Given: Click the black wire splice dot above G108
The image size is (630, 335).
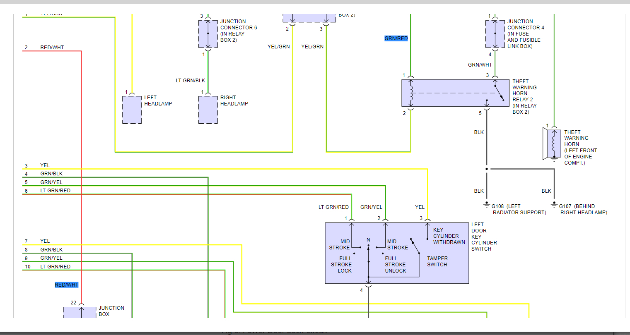Looking at the screenshot, I should coord(487,169).
